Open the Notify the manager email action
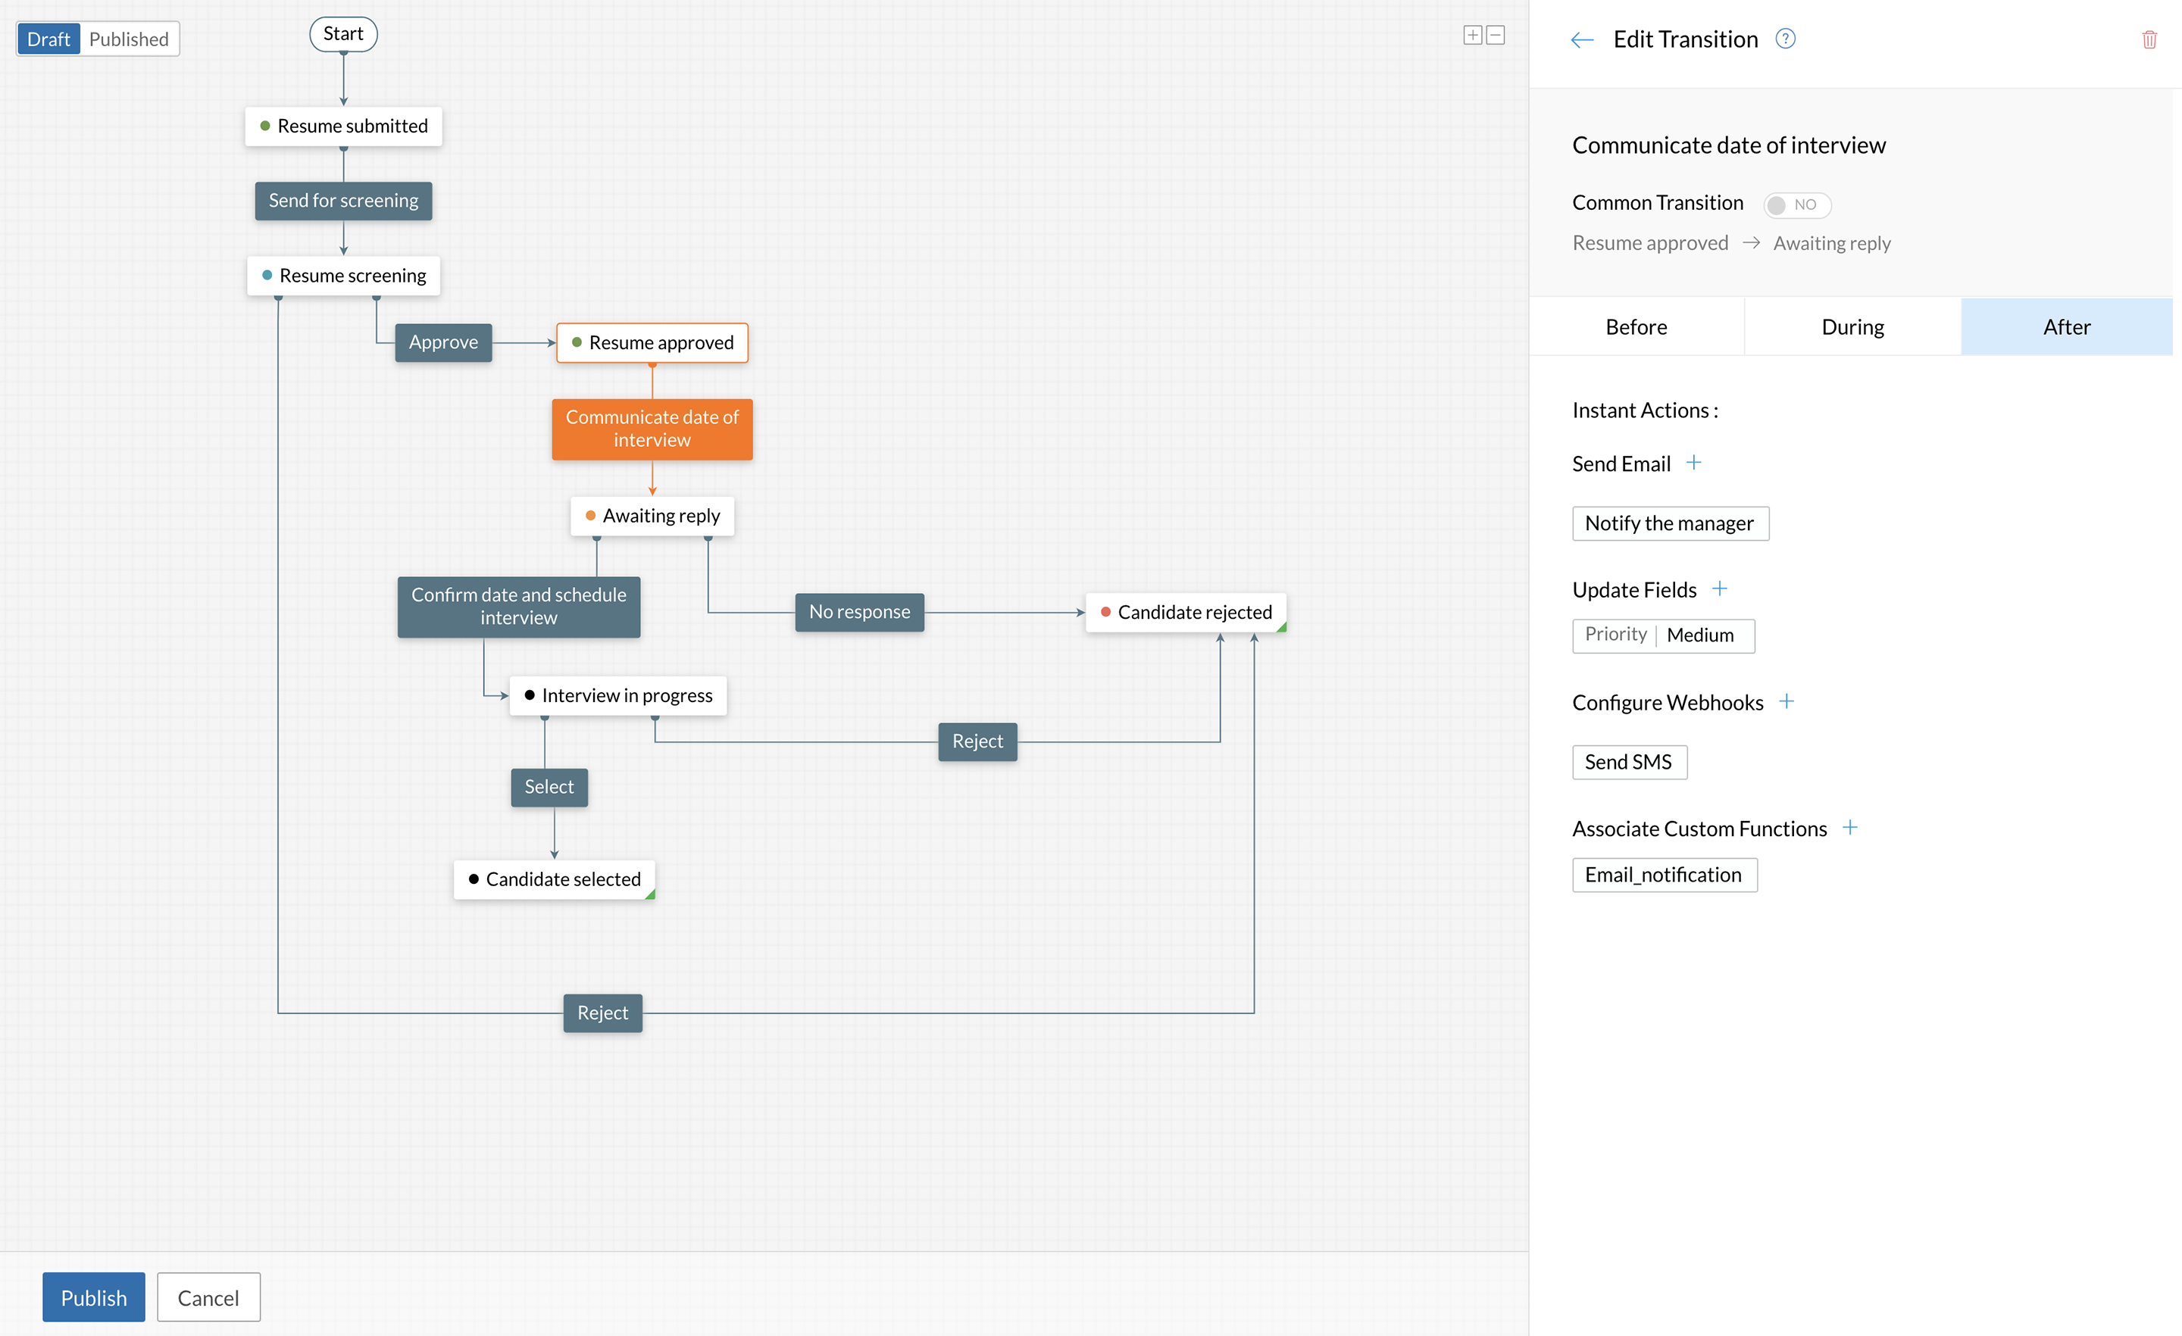The image size is (2182, 1336). (x=1669, y=523)
